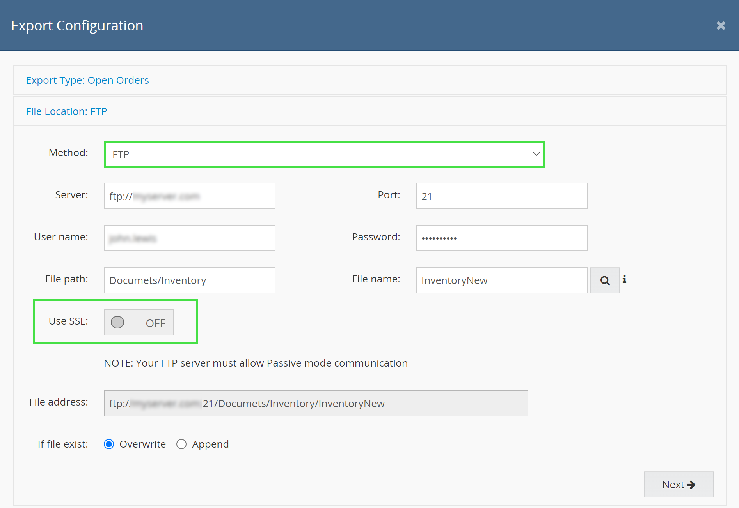
Task: Click the info icon beside File name
Action: (624, 279)
